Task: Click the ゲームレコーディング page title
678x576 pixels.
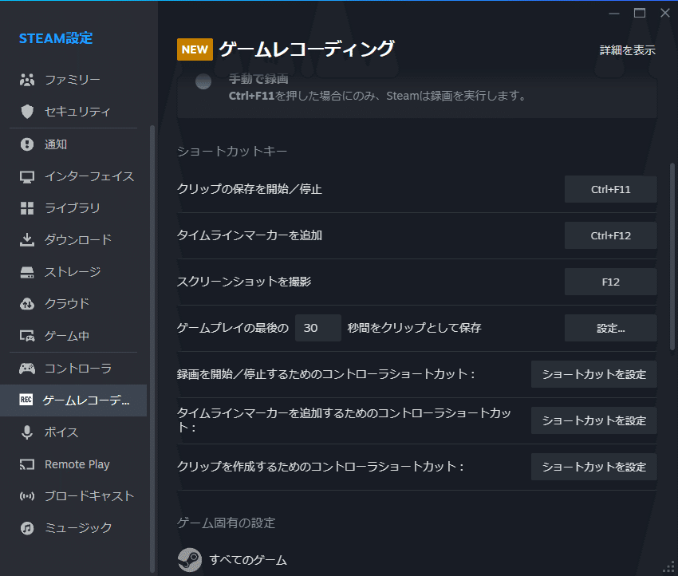Action: pos(306,49)
